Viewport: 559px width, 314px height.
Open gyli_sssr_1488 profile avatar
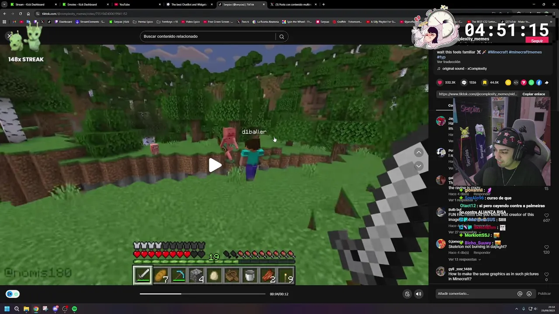pos(441,272)
